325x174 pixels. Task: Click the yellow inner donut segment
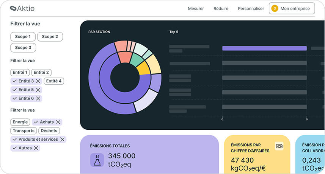click(143, 69)
